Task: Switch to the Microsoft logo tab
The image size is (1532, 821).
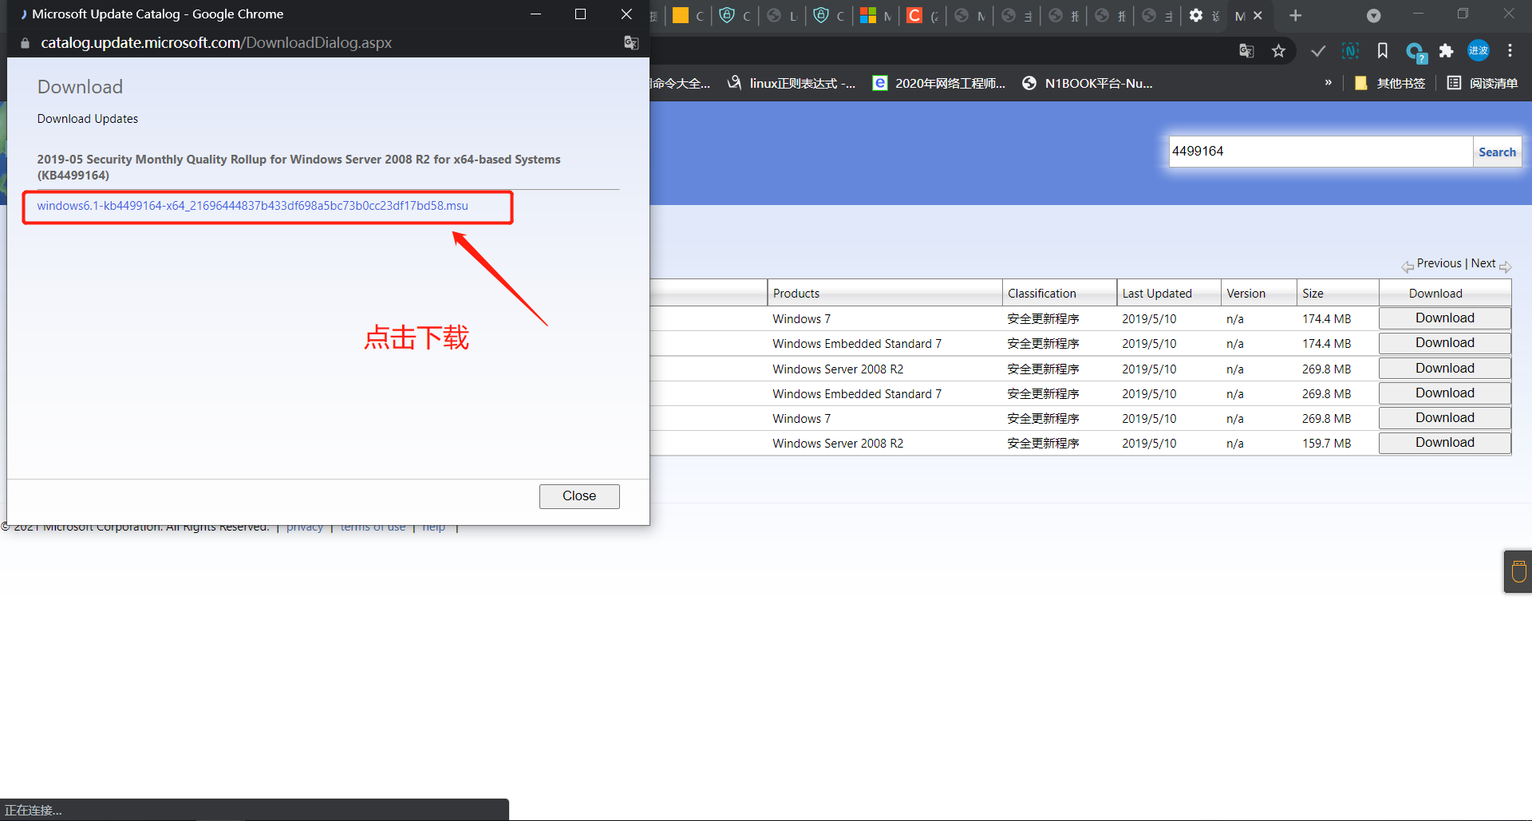Action: (875, 15)
